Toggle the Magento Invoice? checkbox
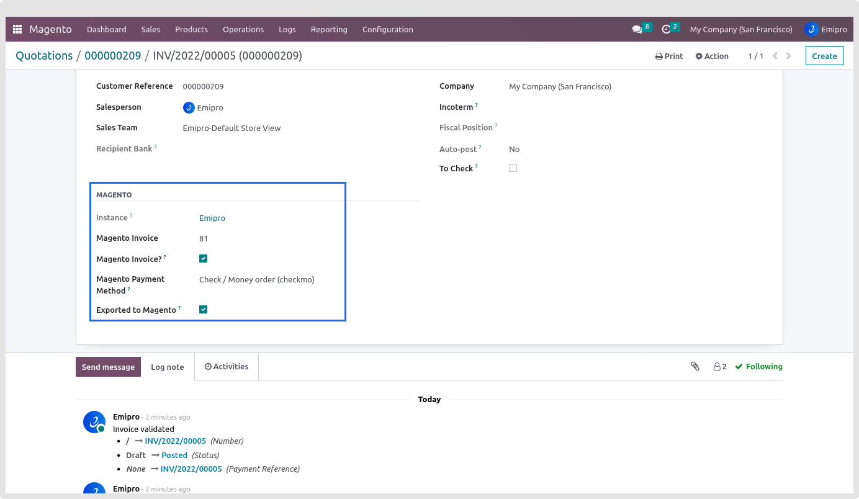This screenshot has width=859, height=499. [203, 259]
